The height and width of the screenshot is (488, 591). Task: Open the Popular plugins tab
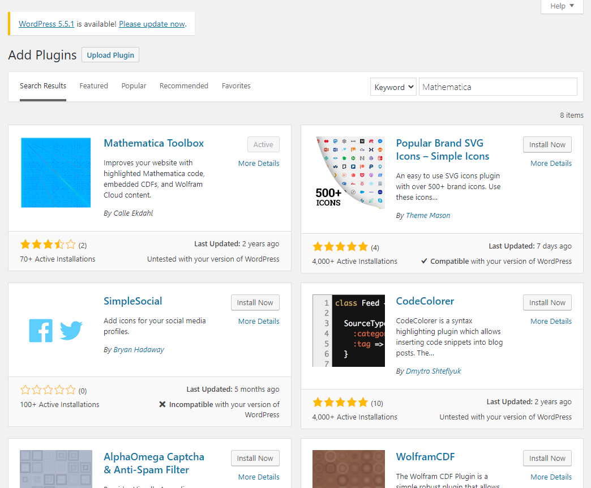pyautogui.click(x=134, y=86)
